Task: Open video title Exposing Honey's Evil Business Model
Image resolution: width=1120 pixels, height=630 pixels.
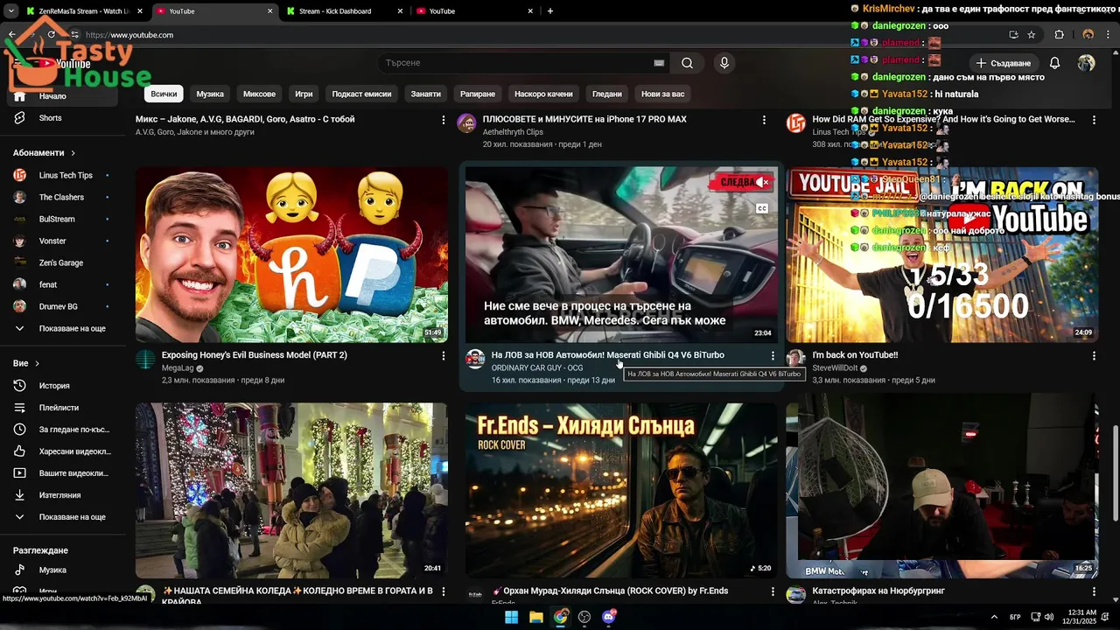Action: pos(255,355)
